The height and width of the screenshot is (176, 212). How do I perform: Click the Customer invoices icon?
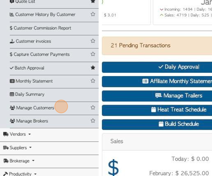tap(12, 41)
